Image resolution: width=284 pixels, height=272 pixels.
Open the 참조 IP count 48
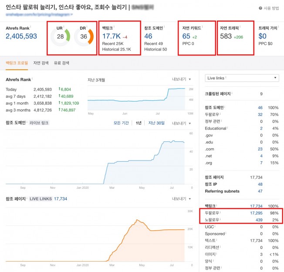[260, 184]
